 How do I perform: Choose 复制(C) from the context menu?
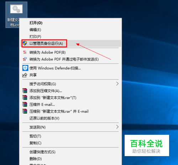tap(70, 143)
